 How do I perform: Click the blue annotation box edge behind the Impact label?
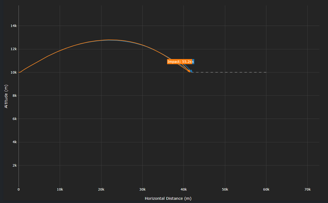[193, 62]
